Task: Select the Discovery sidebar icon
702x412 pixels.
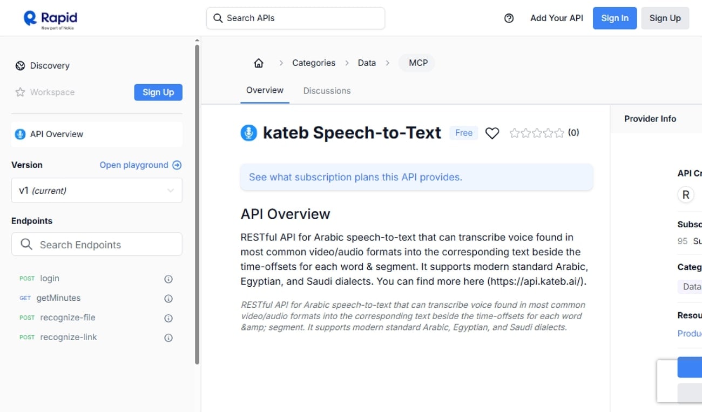Action: 20,65
